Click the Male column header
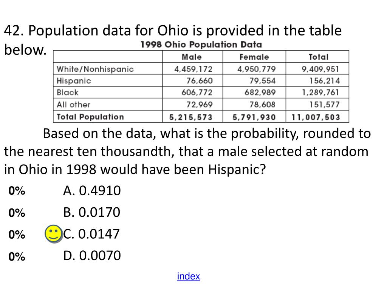Screen dimensions: 387x290 192,57
